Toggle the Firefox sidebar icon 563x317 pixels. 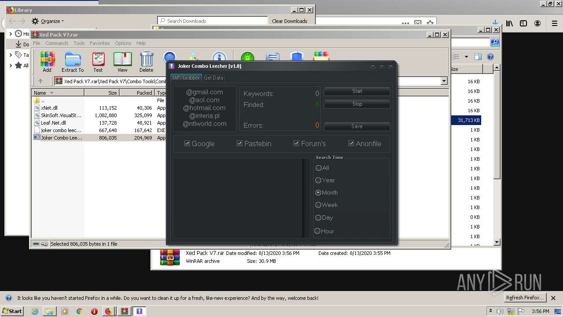pyautogui.click(x=523, y=23)
